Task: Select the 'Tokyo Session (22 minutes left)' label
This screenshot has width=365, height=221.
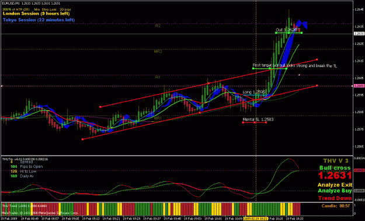Action: (39, 20)
